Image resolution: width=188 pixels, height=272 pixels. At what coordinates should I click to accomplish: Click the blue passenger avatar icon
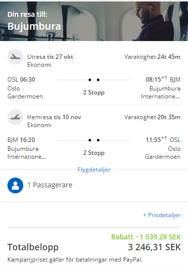pos(15,185)
